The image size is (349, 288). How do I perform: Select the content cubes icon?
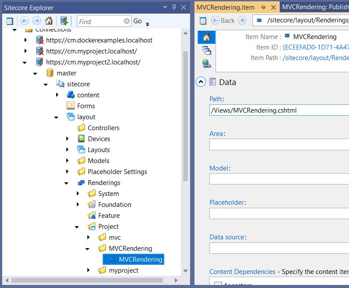(x=71, y=95)
